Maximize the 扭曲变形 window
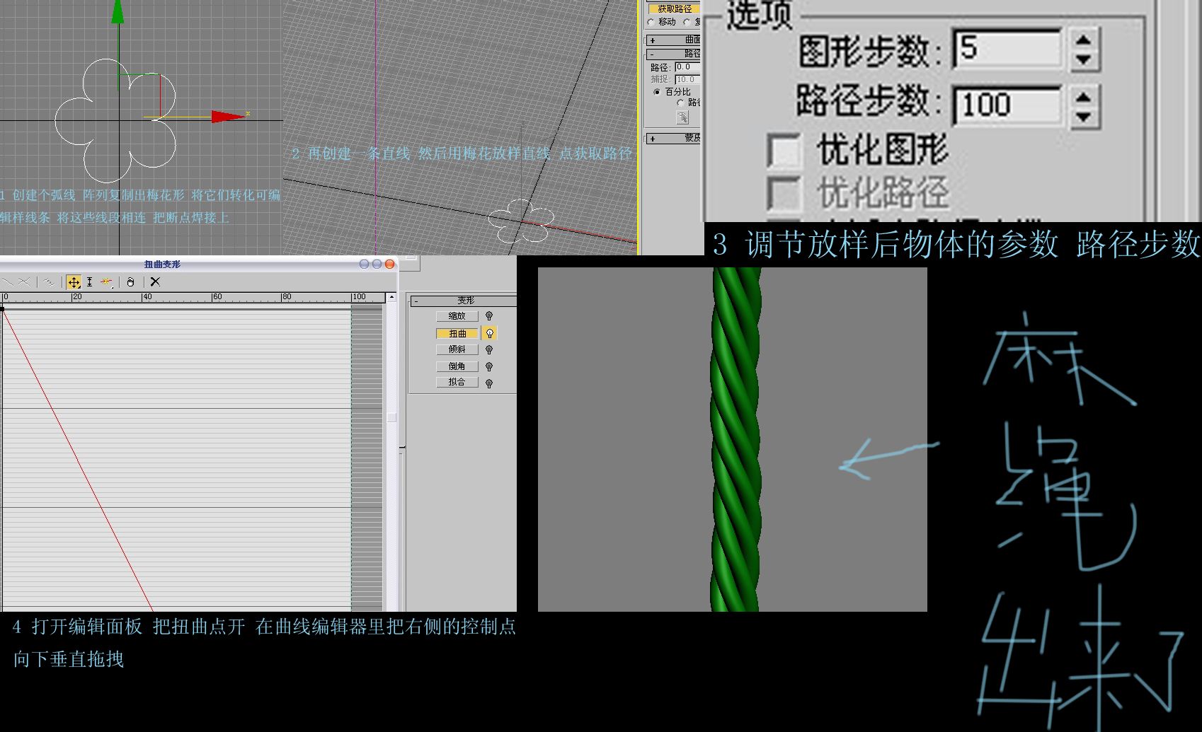 [377, 264]
